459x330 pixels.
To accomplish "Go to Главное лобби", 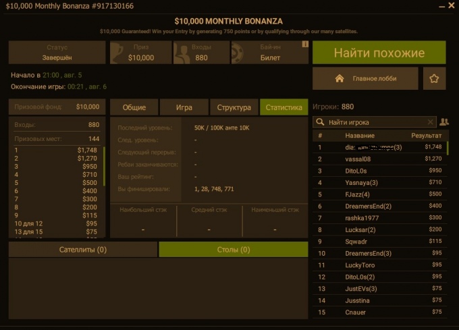I will tap(365, 78).
